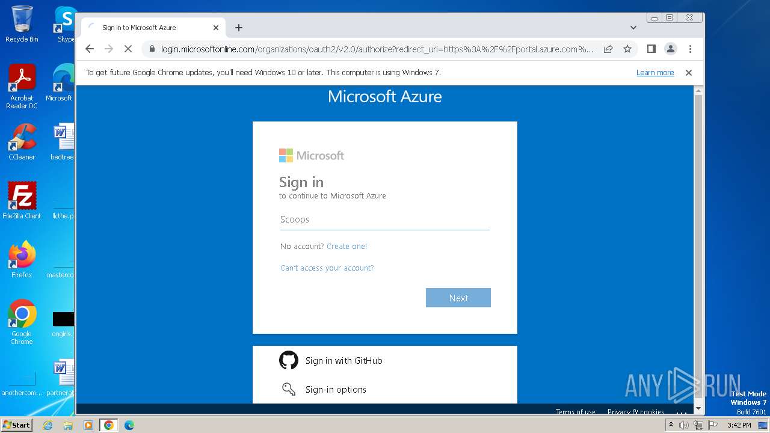Open Can't access your account link

pyautogui.click(x=327, y=268)
